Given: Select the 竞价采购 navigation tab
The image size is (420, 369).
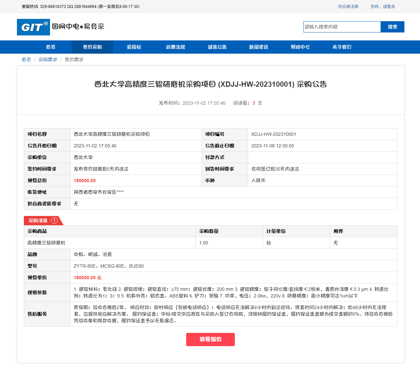Looking at the screenshot, I should tap(92, 47).
